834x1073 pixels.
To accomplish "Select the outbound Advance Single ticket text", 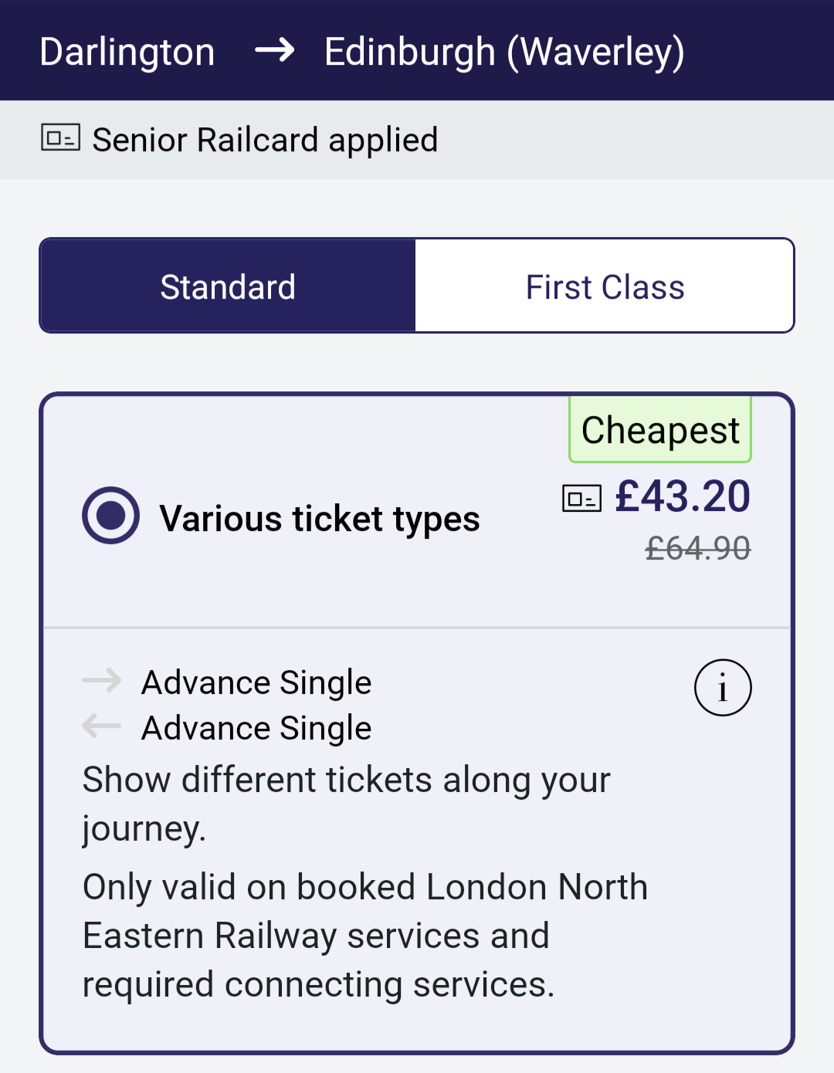I will [x=256, y=682].
